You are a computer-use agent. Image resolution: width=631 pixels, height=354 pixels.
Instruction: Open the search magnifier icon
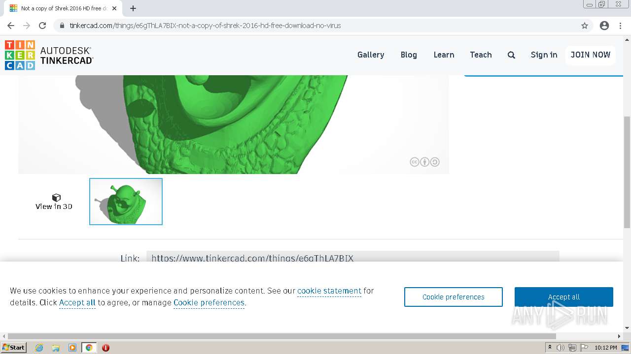tap(511, 55)
